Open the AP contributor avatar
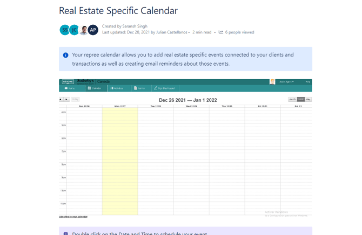This screenshot has width=362, height=235. coord(93,30)
